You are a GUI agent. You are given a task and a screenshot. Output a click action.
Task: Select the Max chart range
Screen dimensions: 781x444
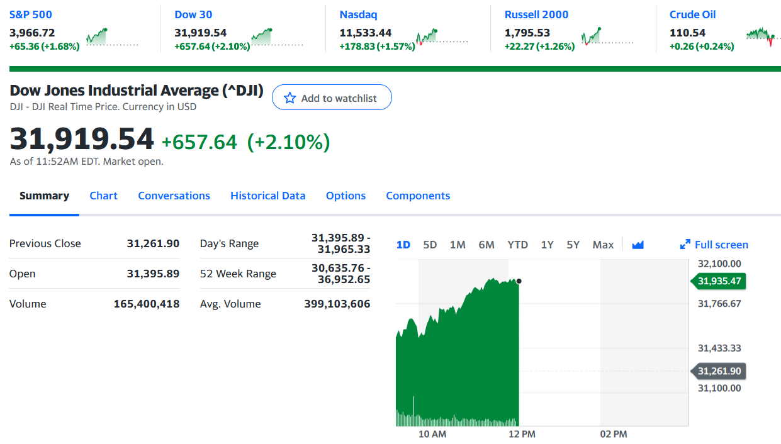[603, 245]
